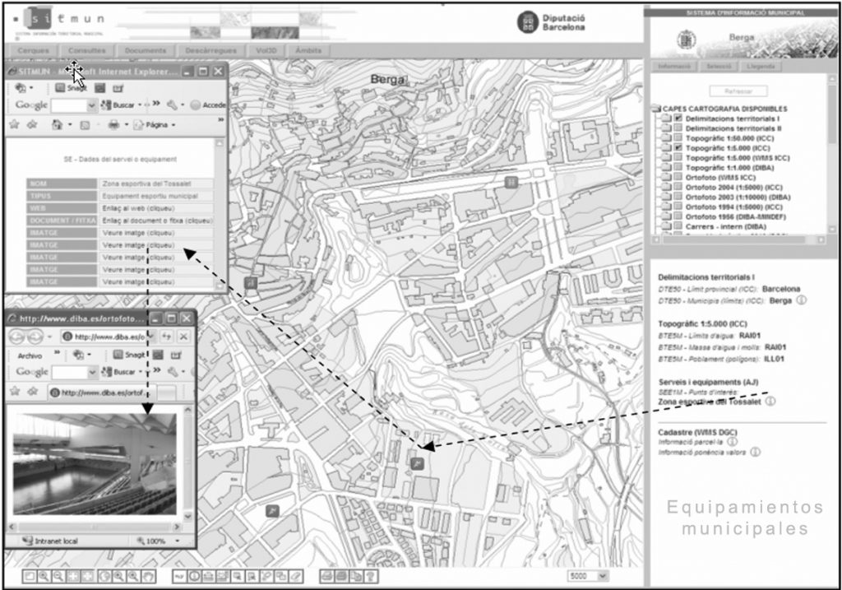
Task: Click the SITMUN popup vertical scrollbar
Action: pyautogui.click(x=219, y=215)
